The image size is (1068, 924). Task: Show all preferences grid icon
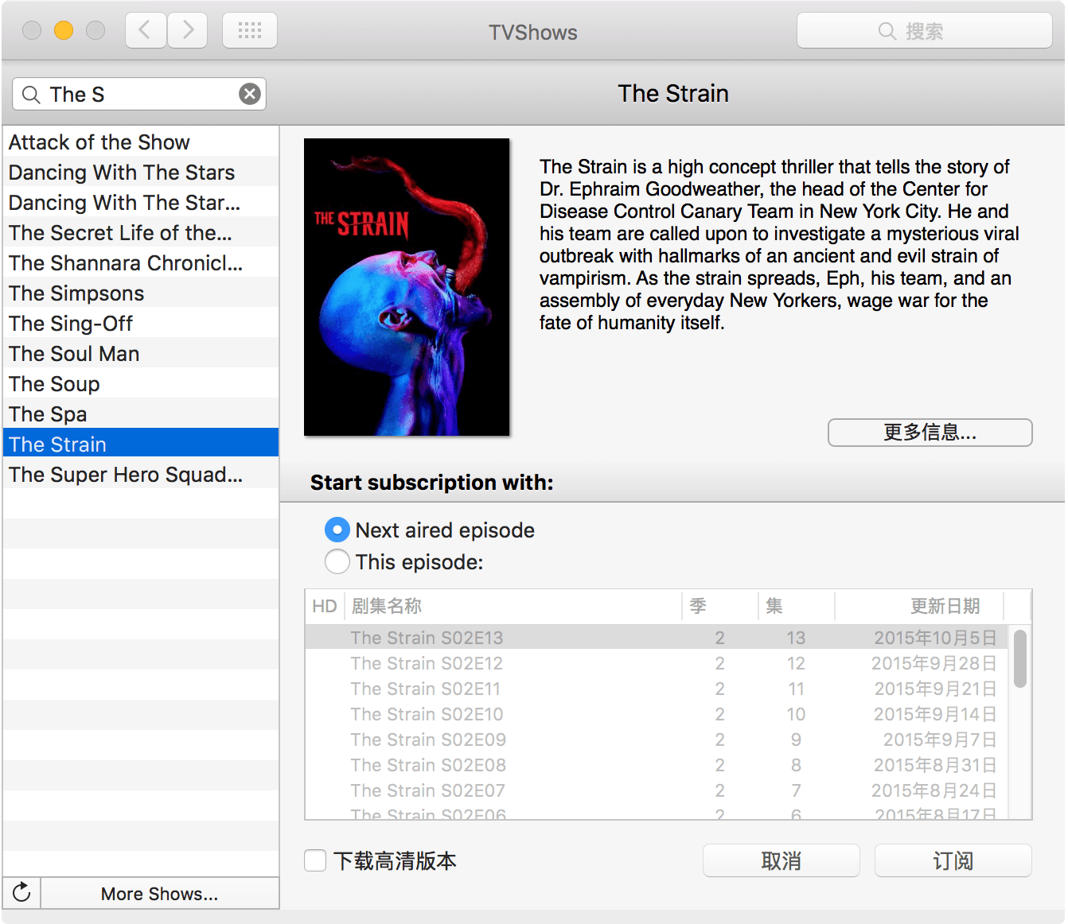250,31
